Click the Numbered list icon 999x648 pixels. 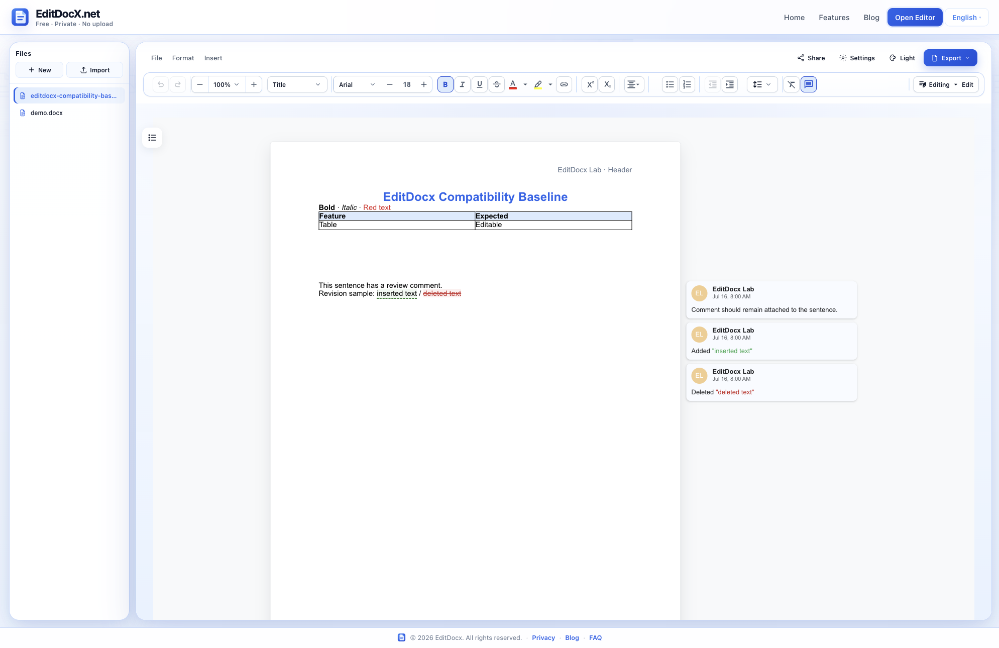(687, 84)
